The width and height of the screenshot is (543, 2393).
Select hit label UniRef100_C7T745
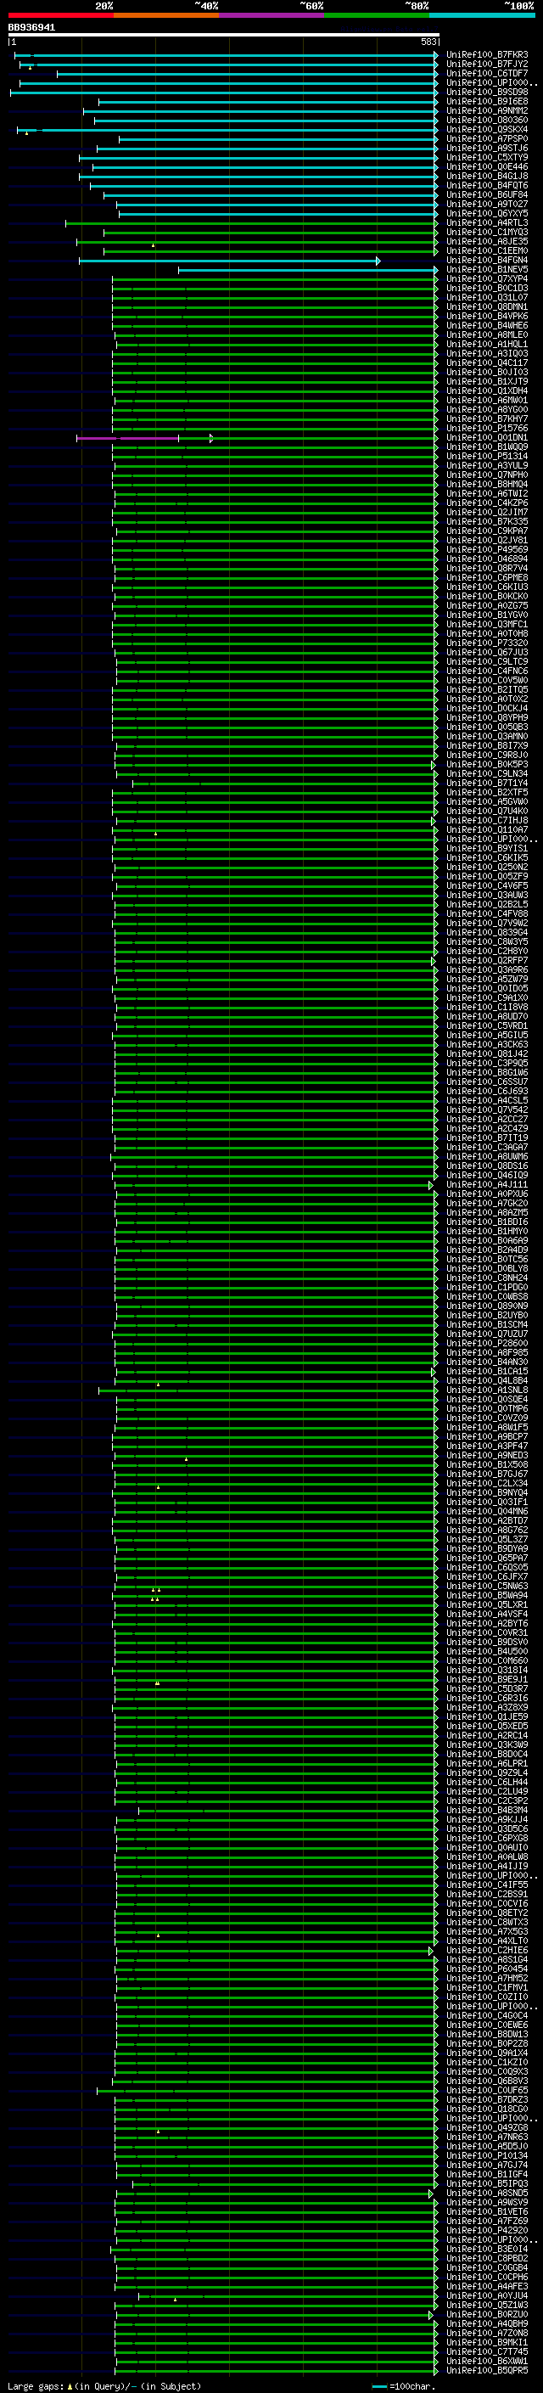coord(487,2352)
